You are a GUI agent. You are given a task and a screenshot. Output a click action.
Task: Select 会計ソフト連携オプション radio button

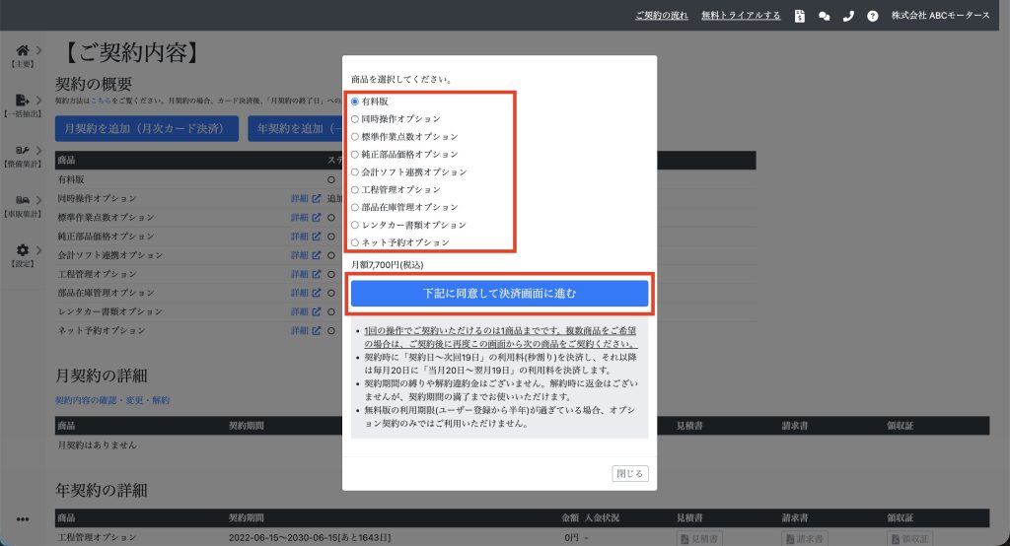tap(355, 171)
